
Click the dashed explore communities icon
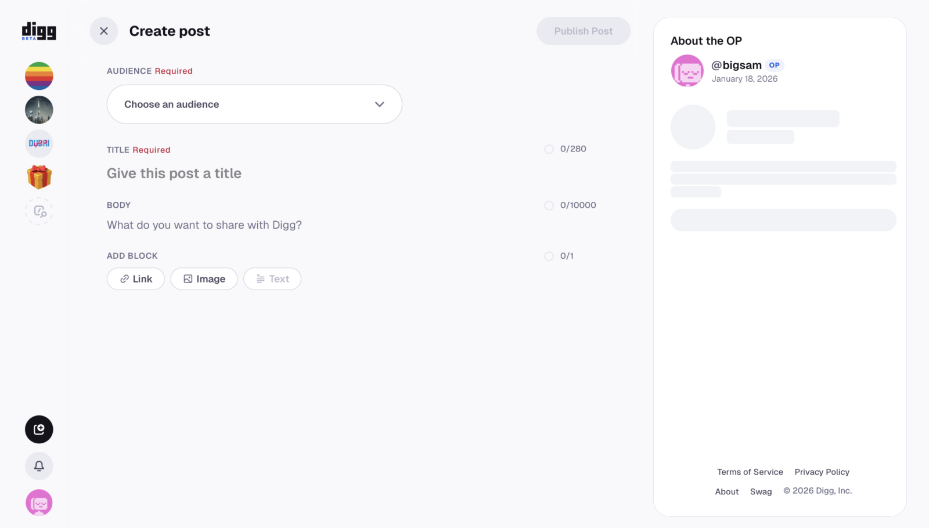39,211
